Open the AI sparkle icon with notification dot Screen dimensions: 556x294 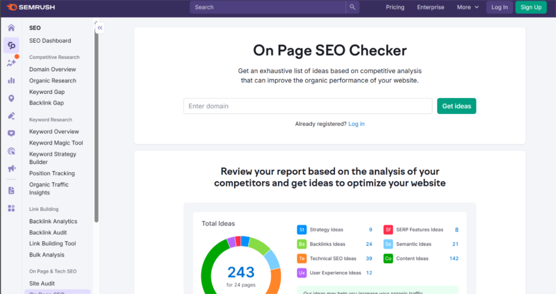click(11, 63)
